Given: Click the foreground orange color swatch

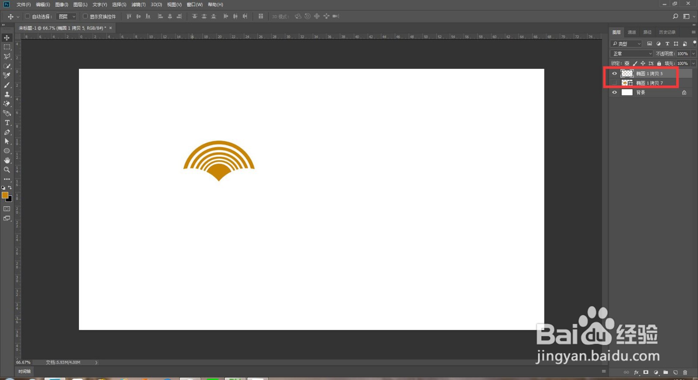Looking at the screenshot, I should 5,195.
